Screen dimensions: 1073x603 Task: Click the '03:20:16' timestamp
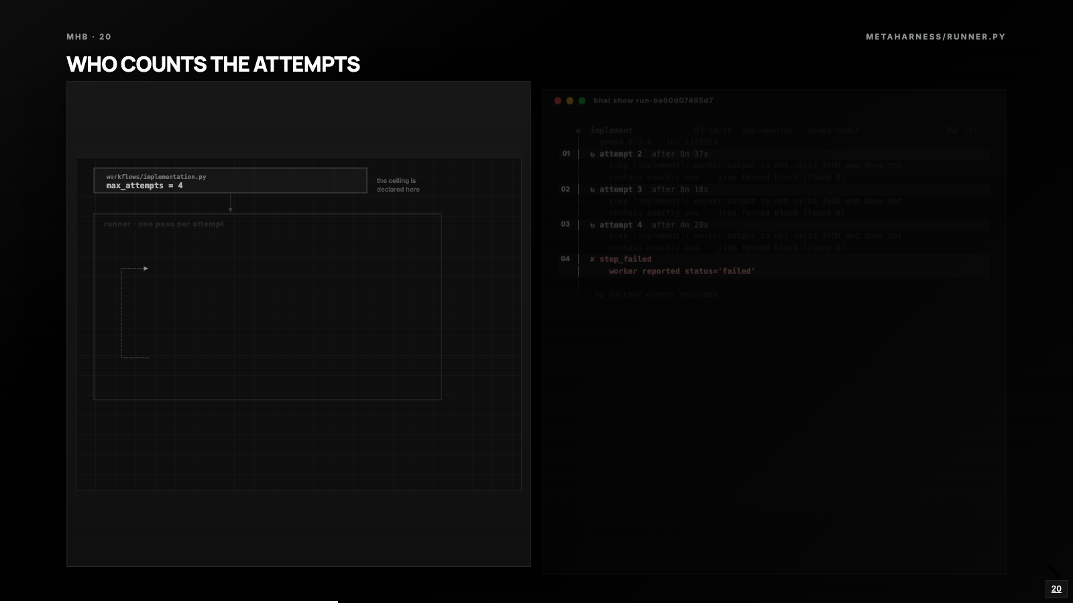click(713, 131)
